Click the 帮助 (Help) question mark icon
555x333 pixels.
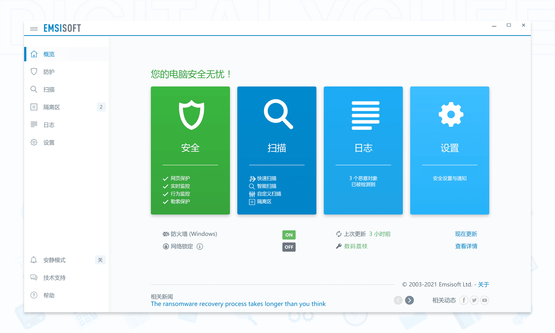[34, 295]
